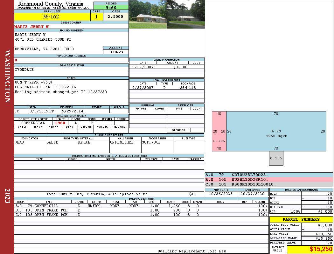Select WASHINGTON district label on sidebar
The height and width of the screenshot is (254, 334).
point(7,76)
